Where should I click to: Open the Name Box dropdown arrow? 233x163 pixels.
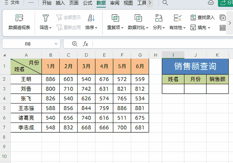56,44
